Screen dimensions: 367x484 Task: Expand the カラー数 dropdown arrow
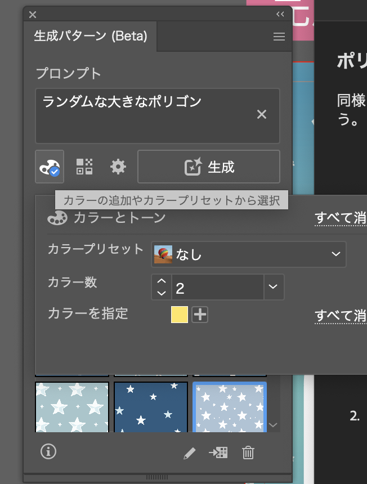pyautogui.click(x=273, y=287)
